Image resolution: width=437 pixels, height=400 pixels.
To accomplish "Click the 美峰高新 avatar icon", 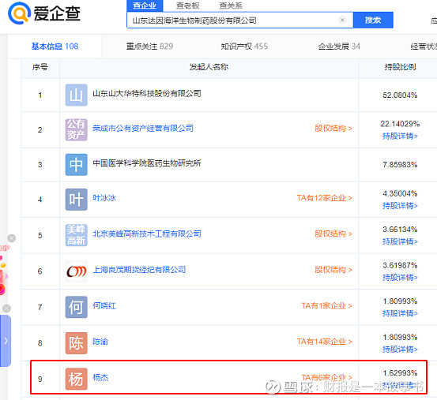I will [x=77, y=235].
